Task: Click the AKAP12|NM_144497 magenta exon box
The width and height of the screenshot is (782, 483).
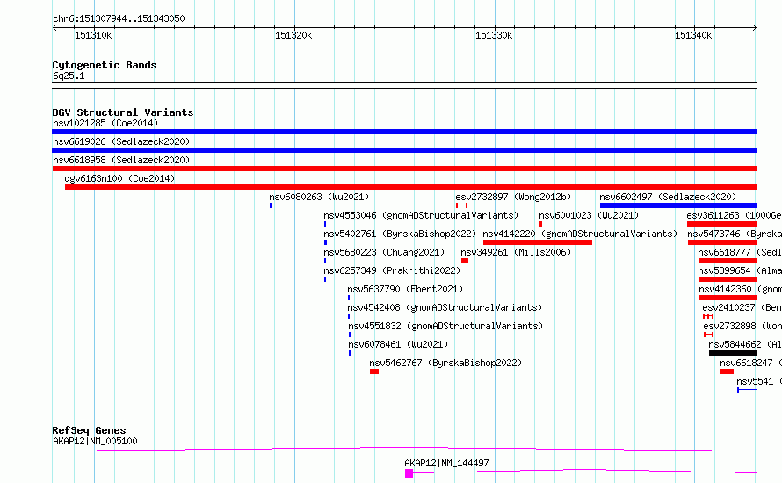Action: [x=409, y=473]
